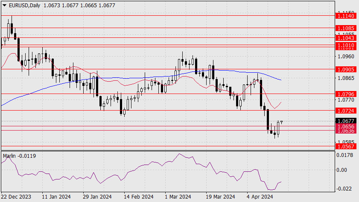The width and height of the screenshot is (359, 202).
Task: Select the 1.0656 price level label
Action: (346, 126)
